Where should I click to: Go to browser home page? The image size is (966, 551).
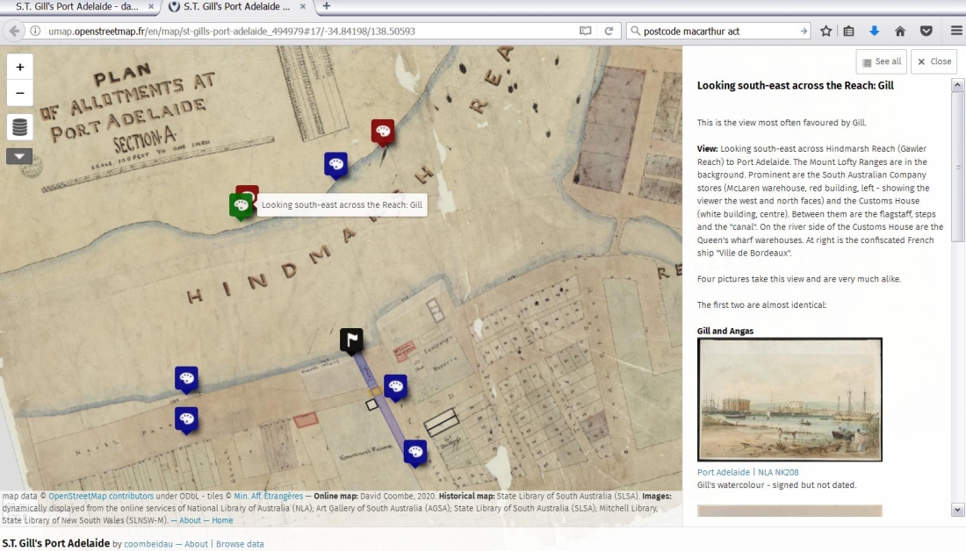[x=899, y=31]
